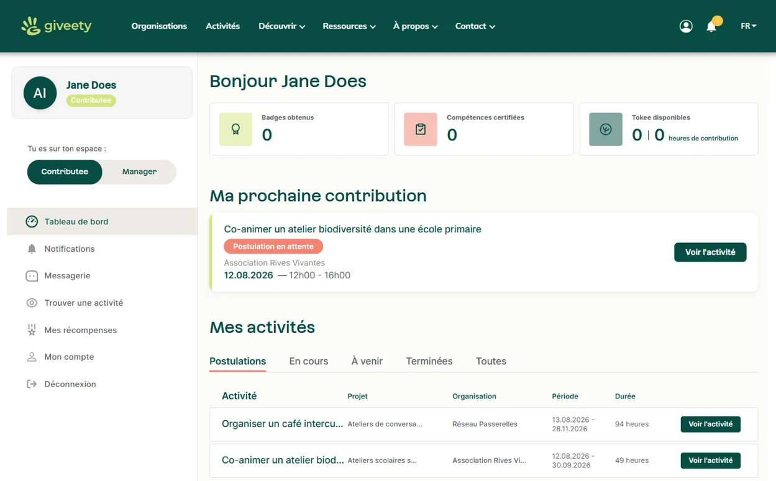Click the Période column header
Viewport: 776px width, 481px height.
tap(565, 396)
